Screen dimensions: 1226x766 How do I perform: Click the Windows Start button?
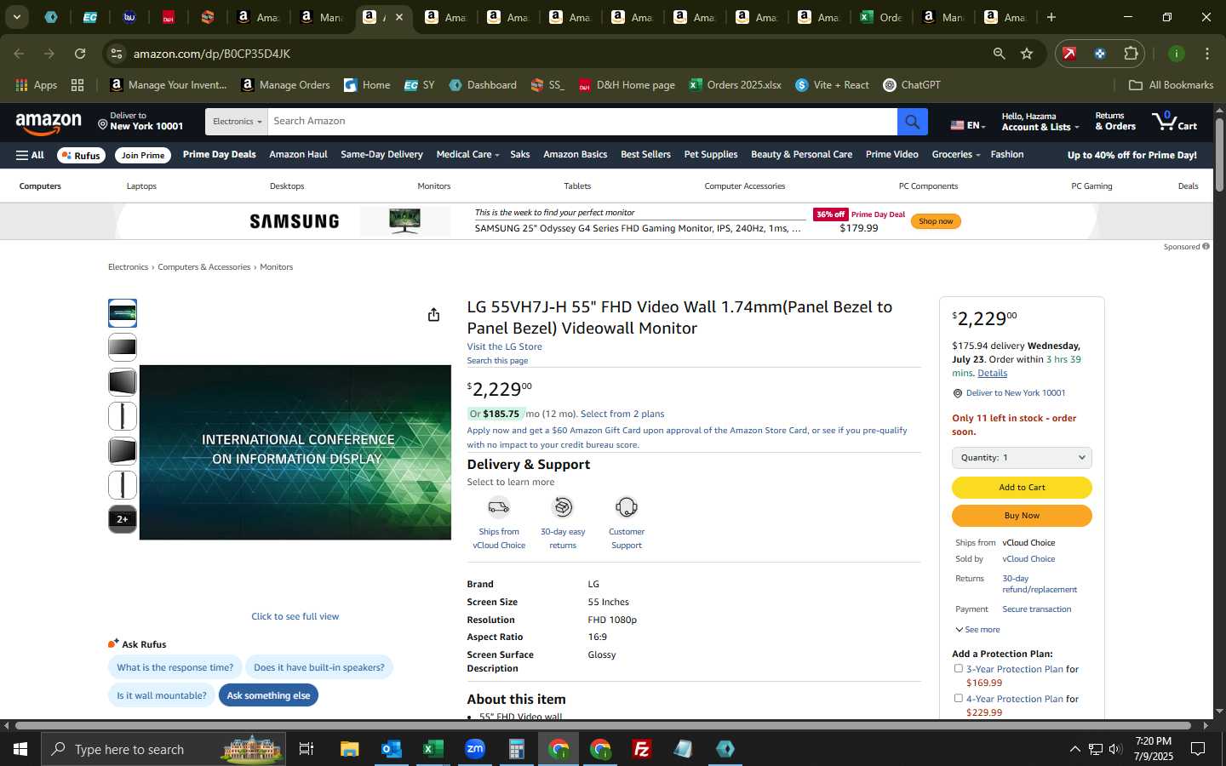(20, 749)
